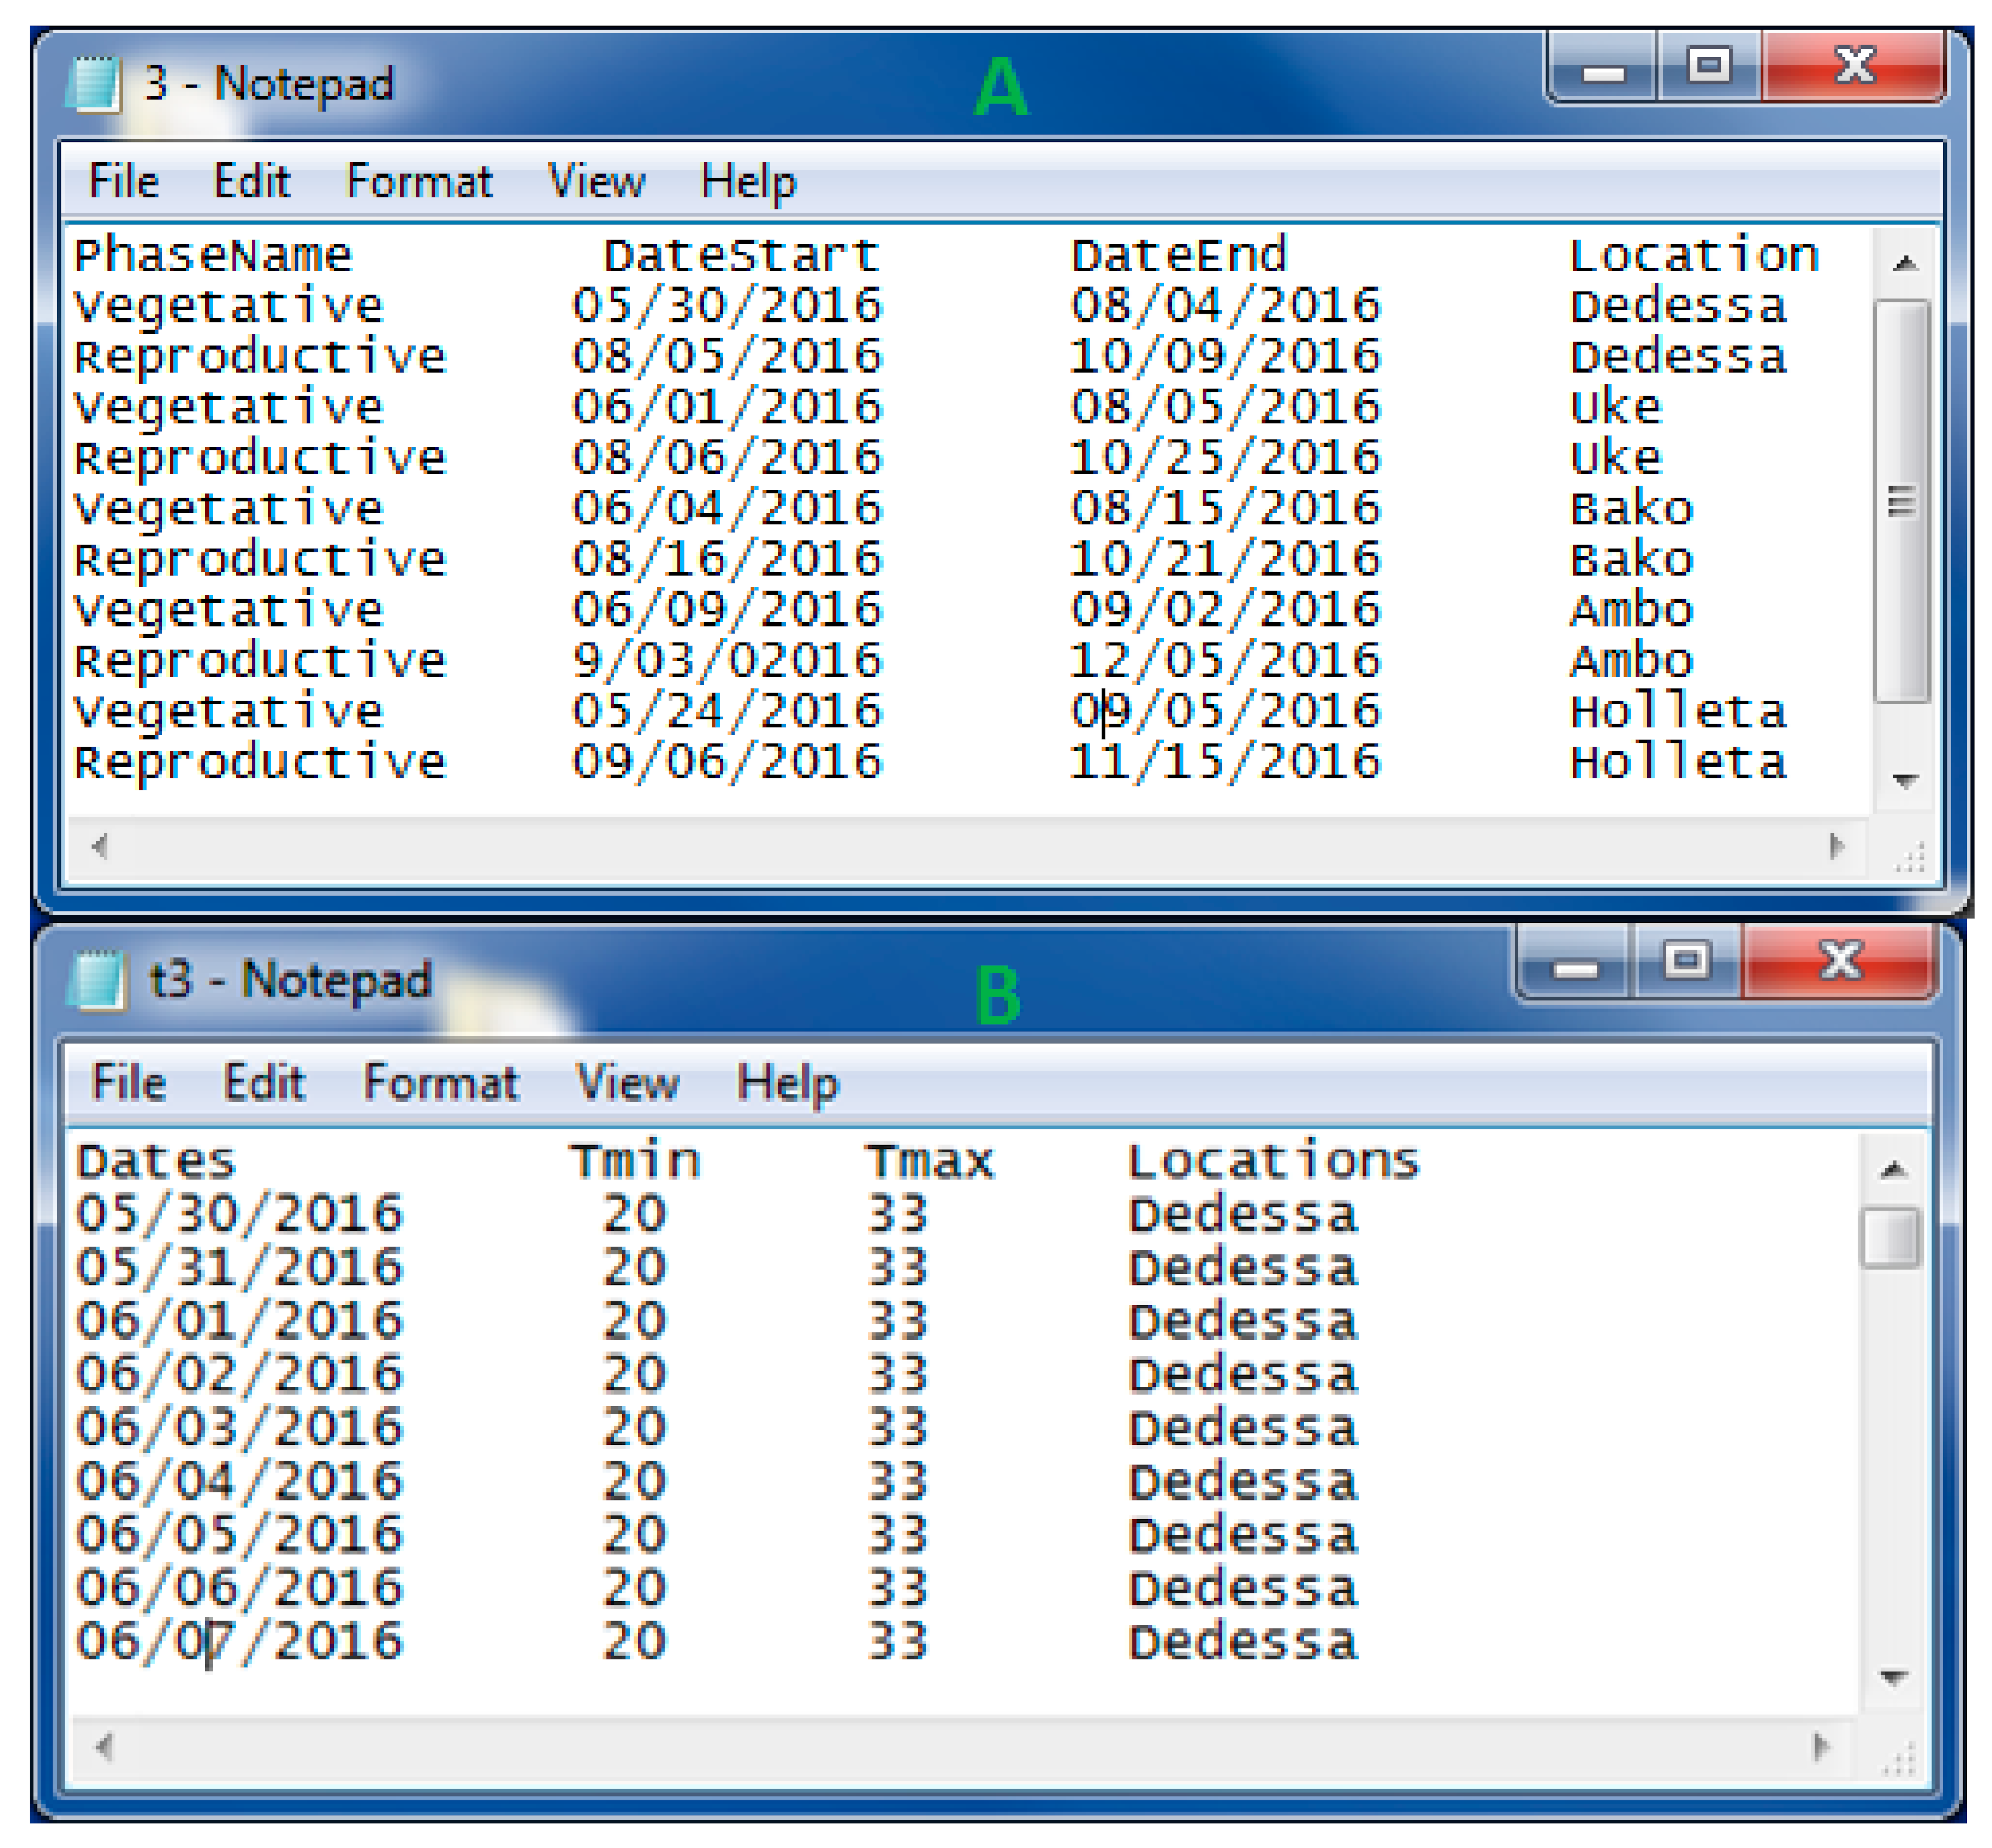Viewport: 1992px width, 1848px height.
Task: Open File menu in 3 - Notepad window
Action: 124,182
